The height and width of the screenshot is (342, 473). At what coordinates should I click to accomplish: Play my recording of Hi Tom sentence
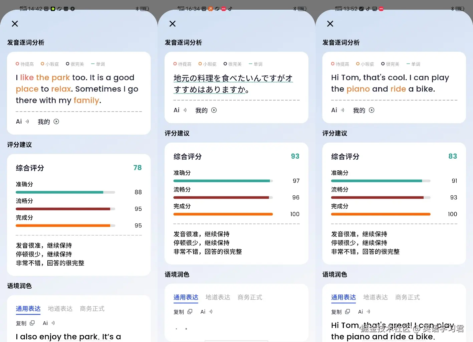tap(364, 110)
